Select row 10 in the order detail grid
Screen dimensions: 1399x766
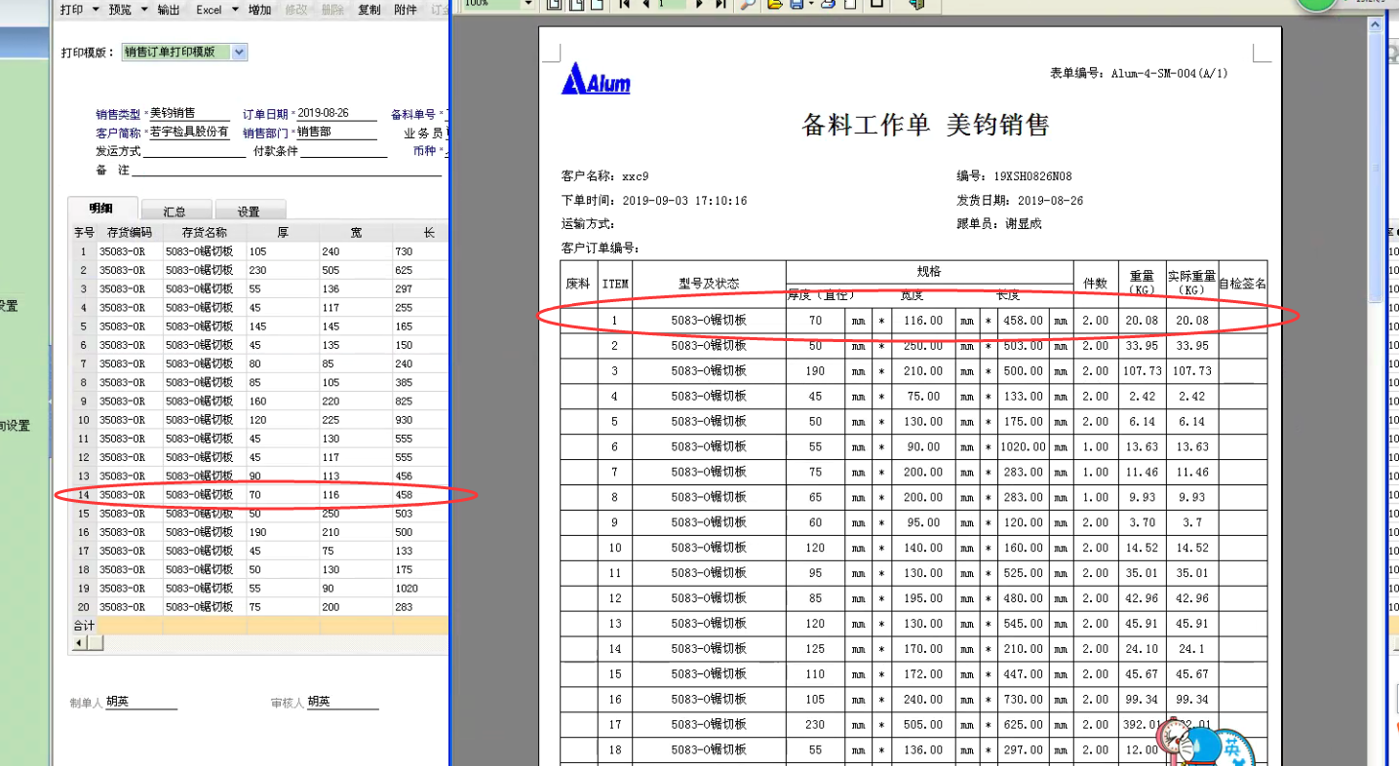260,420
